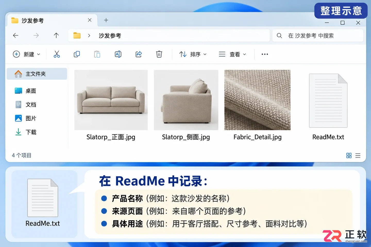Open the 查看 view dropdown

[232, 54]
